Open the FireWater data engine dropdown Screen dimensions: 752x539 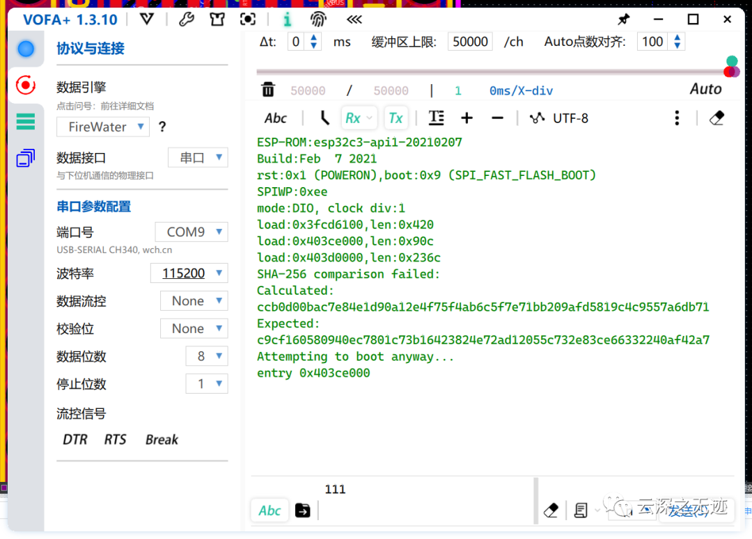click(102, 127)
